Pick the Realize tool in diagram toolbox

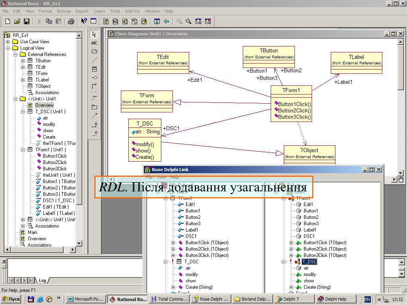pyautogui.click(x=94, y=133)
